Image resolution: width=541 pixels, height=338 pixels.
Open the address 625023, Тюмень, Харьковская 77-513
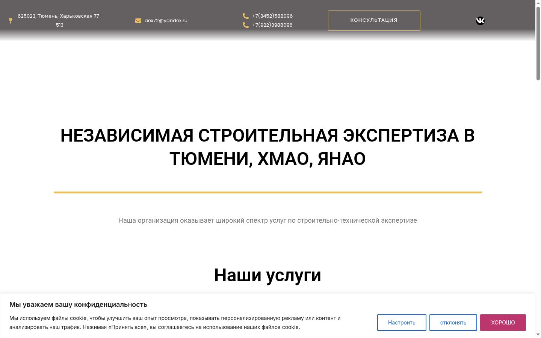click(x=60, y=21)
